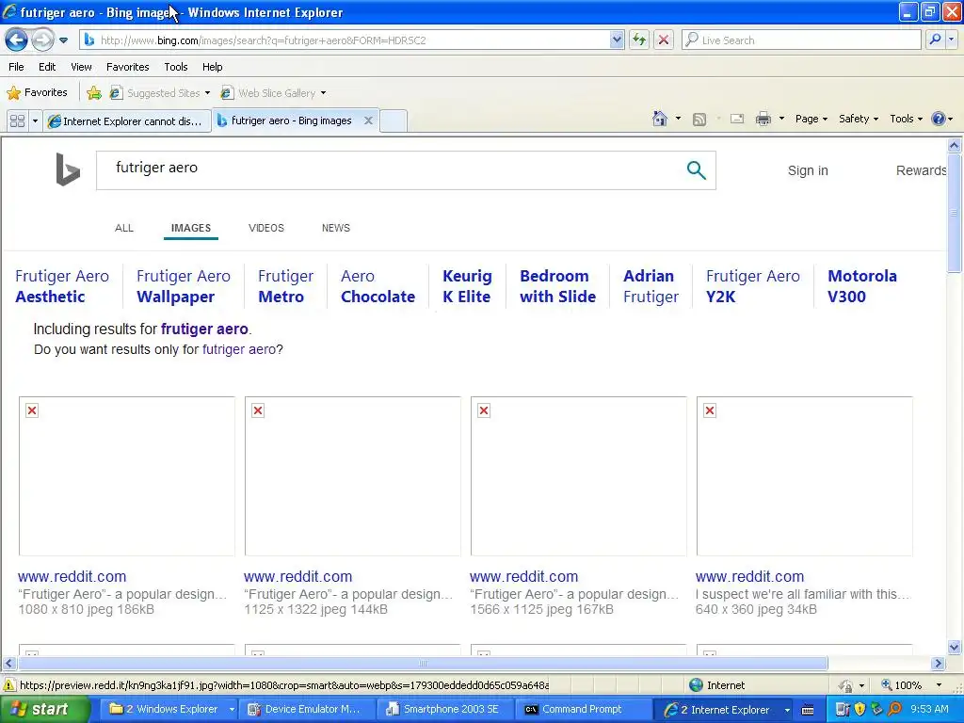The width and height of the screenshot is (964, 723).
Task: Click the Bing search magnifier icon
Action: pyautogui.click(x=696, y=170)
